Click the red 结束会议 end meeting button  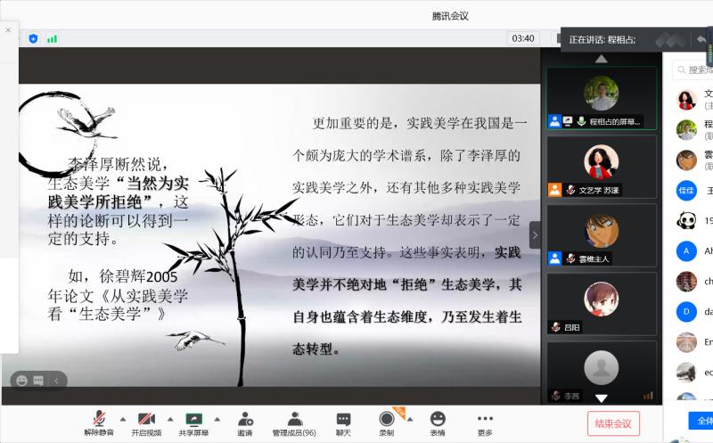pos(613,423)
